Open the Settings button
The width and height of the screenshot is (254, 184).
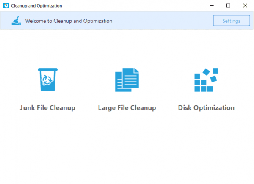(x=231, y=21)
